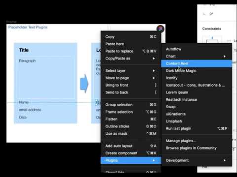Expand the Chart plugin submenu arrow
Screen dimensions: 237x177
(225, 57)
